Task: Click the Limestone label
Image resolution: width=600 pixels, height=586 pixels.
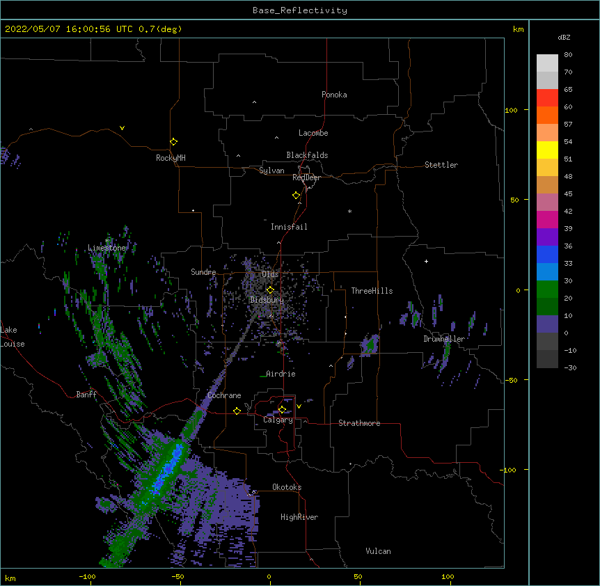Action: [106, 248]
